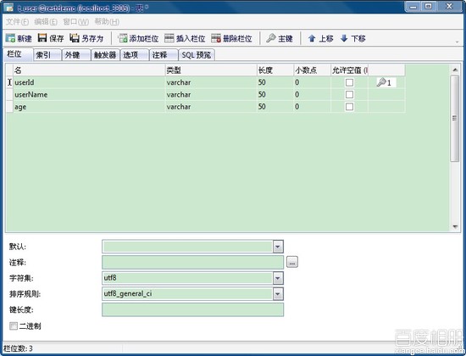The height and width of the screenshot is (356, 466).
Task: Click the 长度 column header
Action: [275, 70]
